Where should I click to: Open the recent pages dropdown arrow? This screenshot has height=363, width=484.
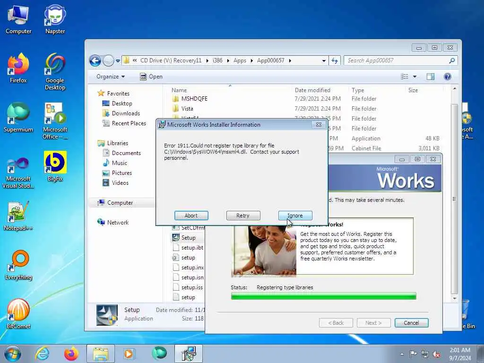(118, 61)
